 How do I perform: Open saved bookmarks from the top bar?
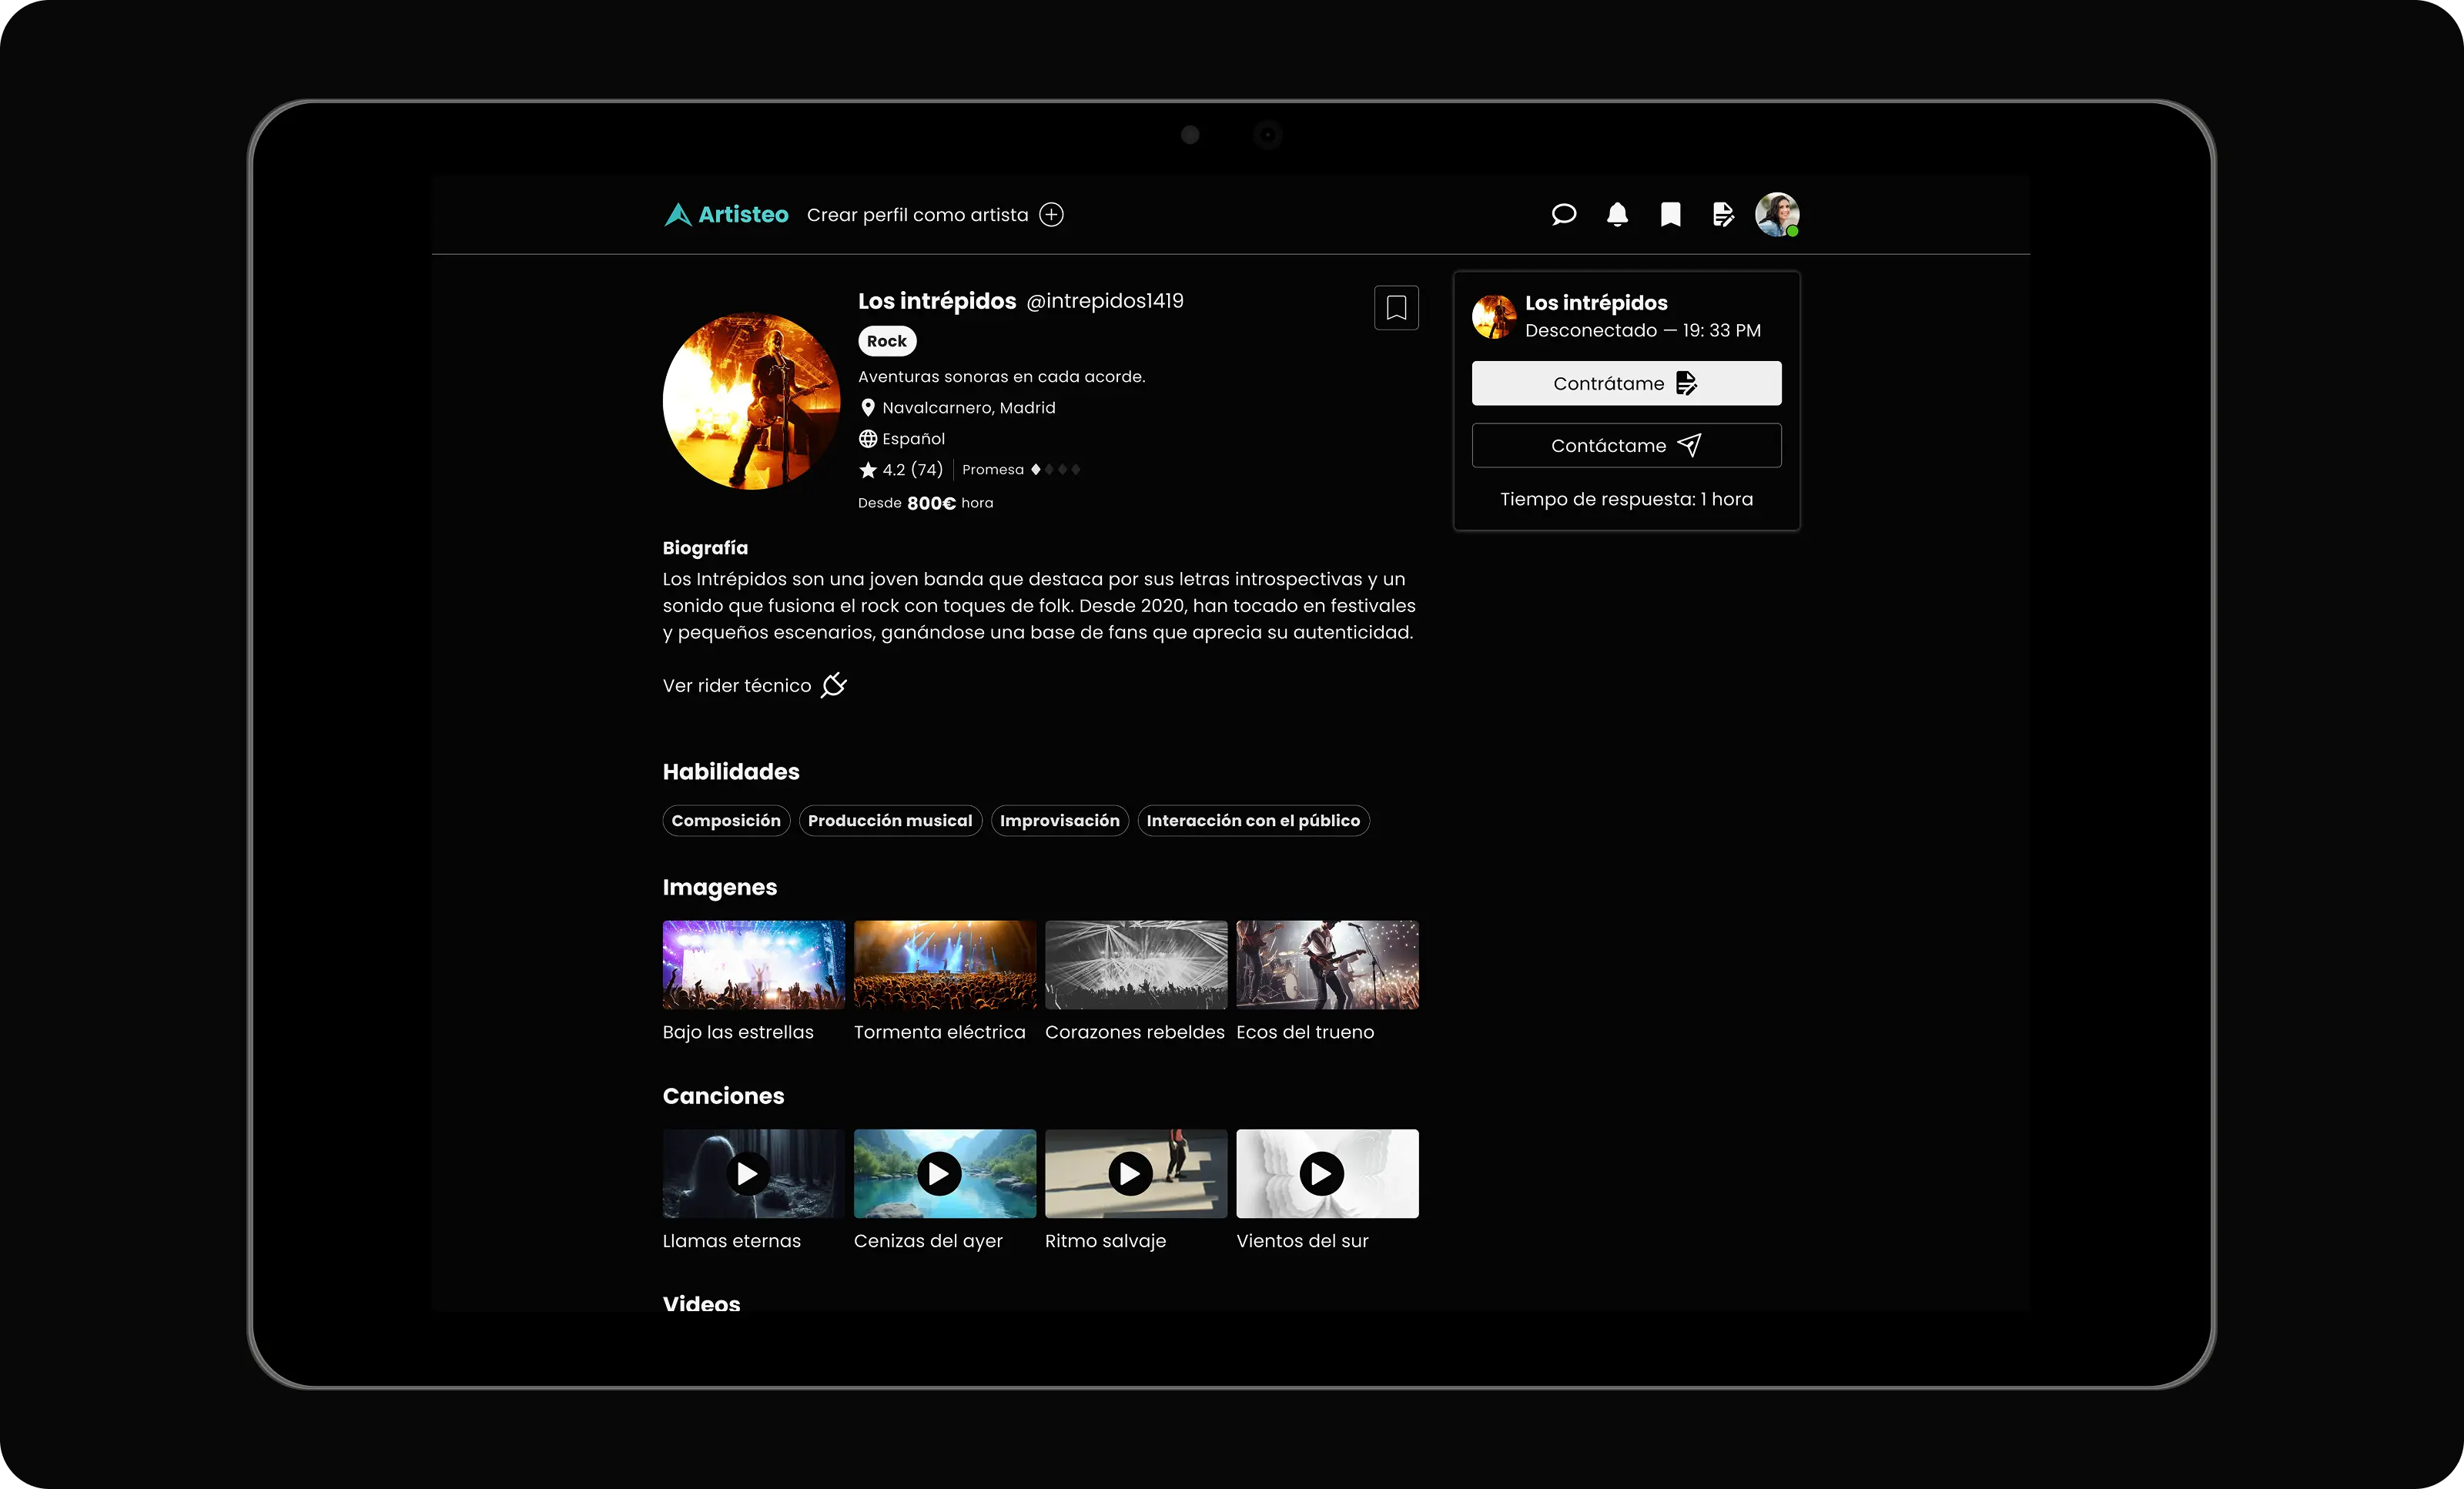(x=1670, y=214)
